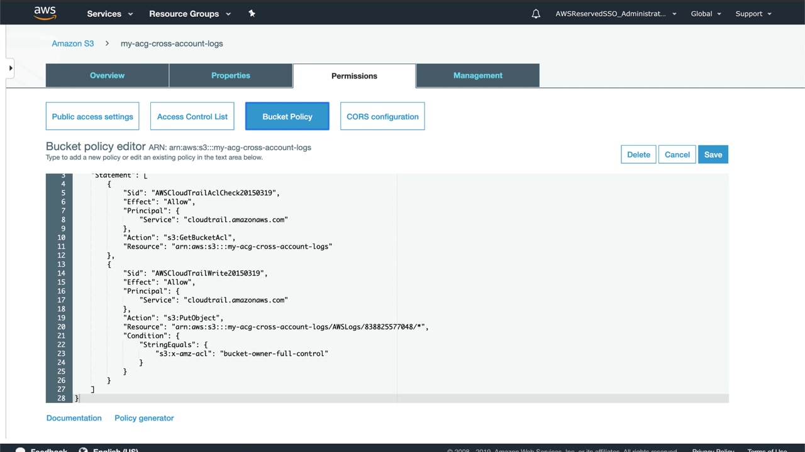Open the AWSReservedSSO_Administrat... account menu

(x=616, y=13)
